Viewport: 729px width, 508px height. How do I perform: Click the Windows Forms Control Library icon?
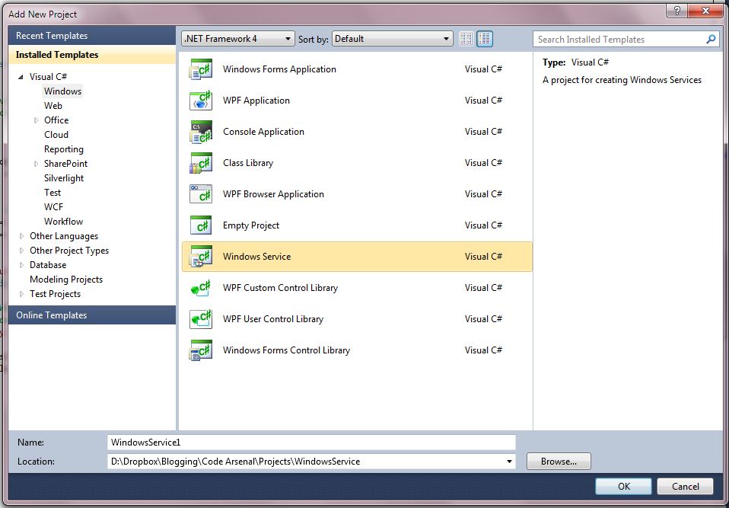[200, 350]
